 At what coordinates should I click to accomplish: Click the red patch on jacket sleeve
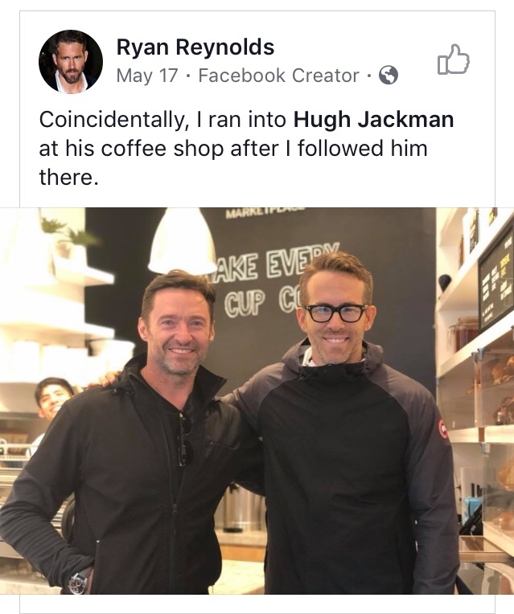442,428
